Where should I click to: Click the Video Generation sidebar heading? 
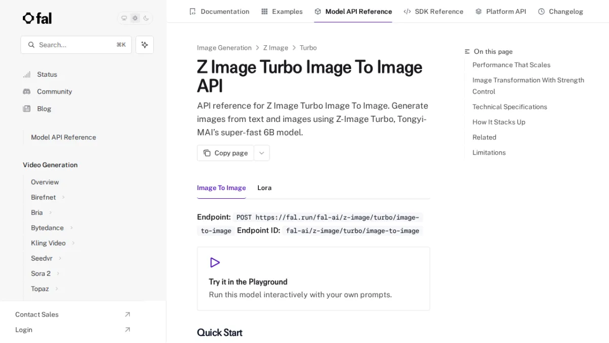(50, 165)
